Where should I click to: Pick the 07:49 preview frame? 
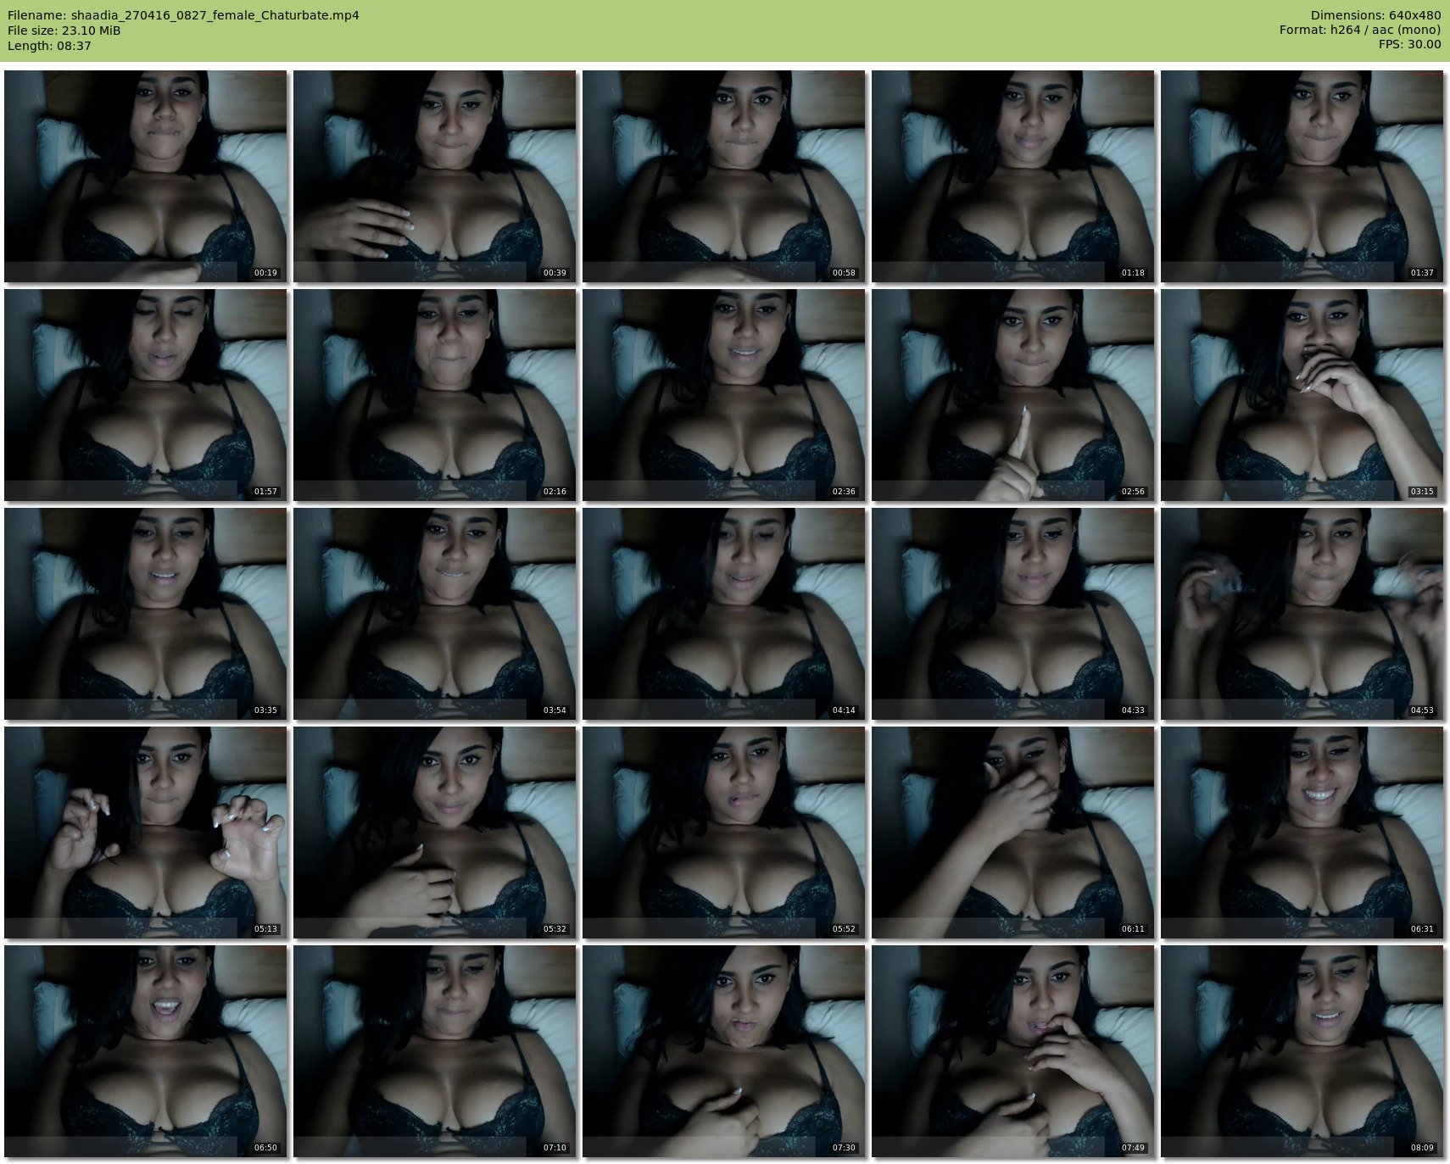tap(1012, 1051)
